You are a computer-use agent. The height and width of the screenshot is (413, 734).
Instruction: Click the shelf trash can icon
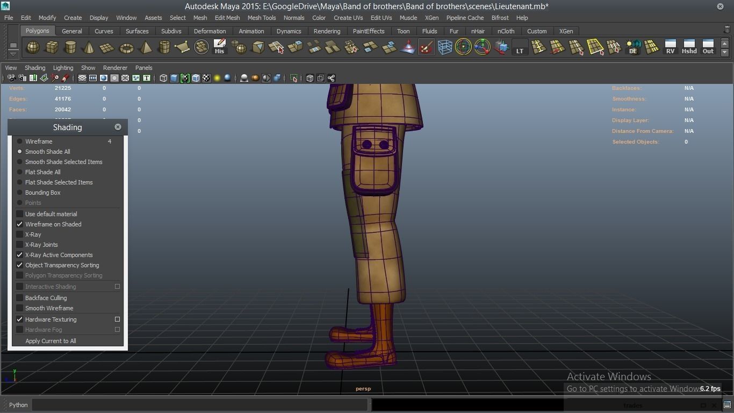(727, 30)
